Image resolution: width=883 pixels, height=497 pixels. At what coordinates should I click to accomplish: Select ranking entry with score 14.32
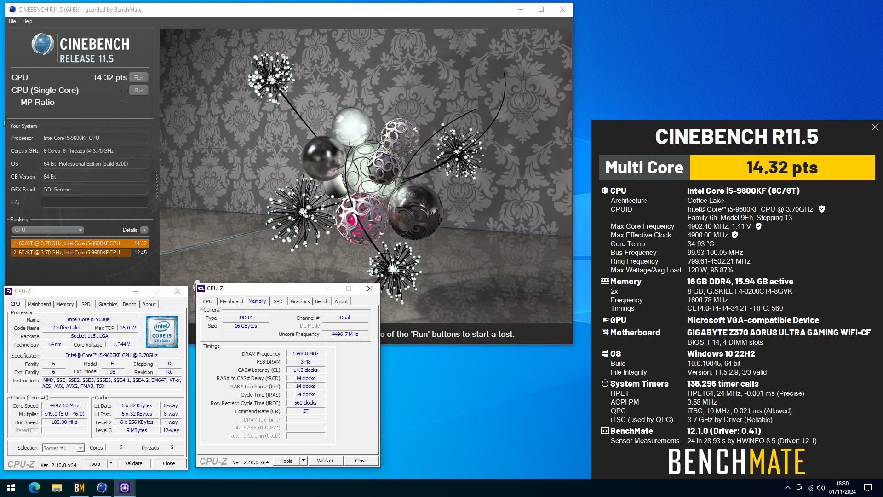pyautogui.click(x=80, y=243)
